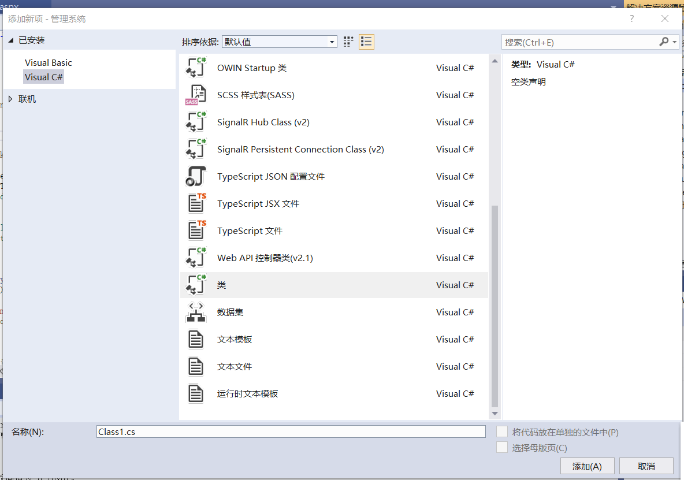Click the 取消 button
The height and width of the screenshot is (480, 684).
click(646, 466)
